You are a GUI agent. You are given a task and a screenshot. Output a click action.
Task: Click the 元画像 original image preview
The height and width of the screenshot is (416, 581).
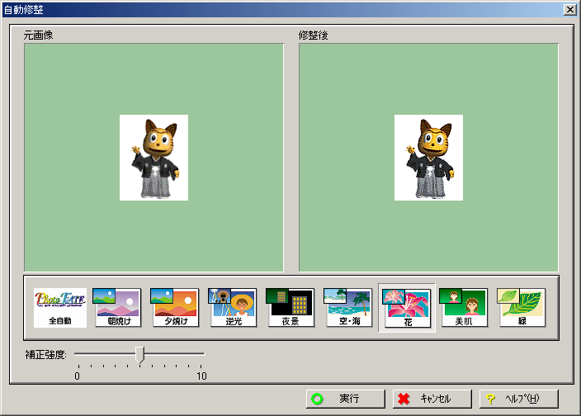[154, 158]
